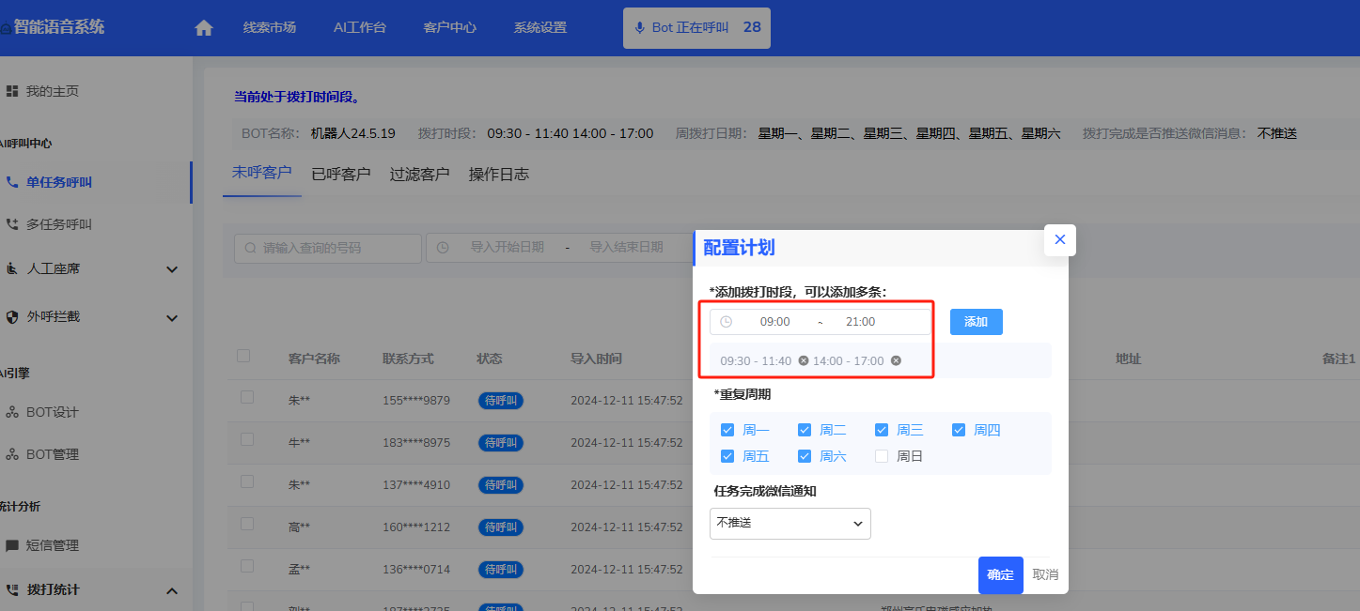Viewport: 1360px width, 611px height.
Task: Enable the 周日 checkbox
Action: click(x=882, y=456)
